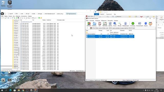Open Recycle Bin on desktop

[x=3, y=3]
